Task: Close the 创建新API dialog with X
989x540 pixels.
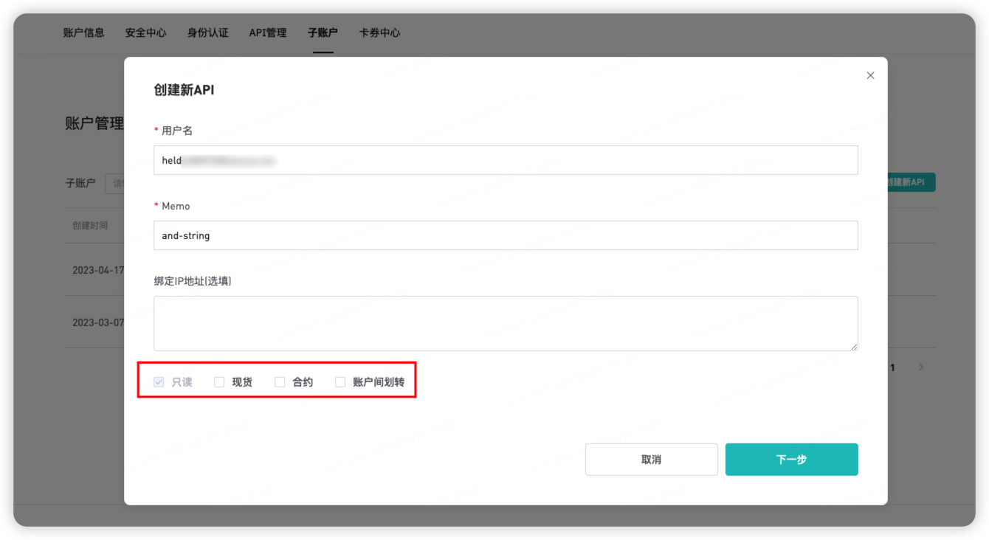Action: pyautogui.click(x=870, y=75)
